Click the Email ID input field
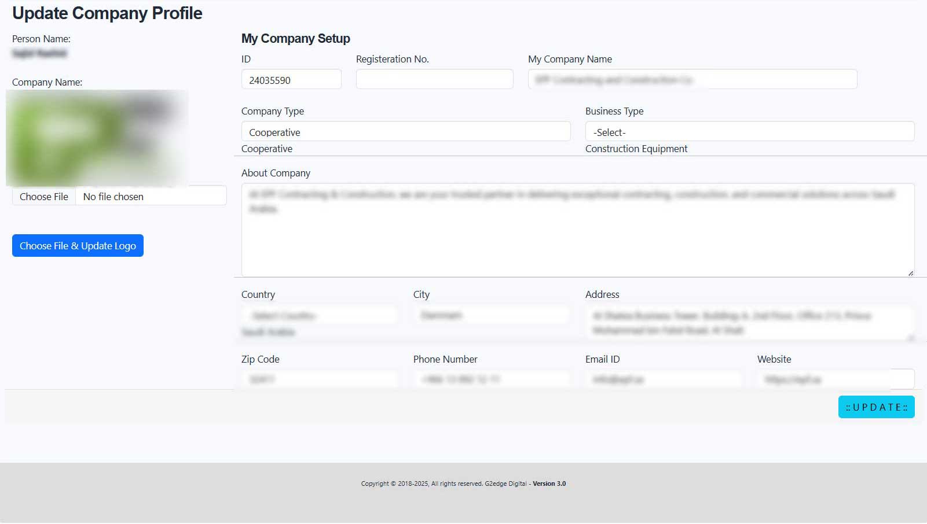 (664, 379)
